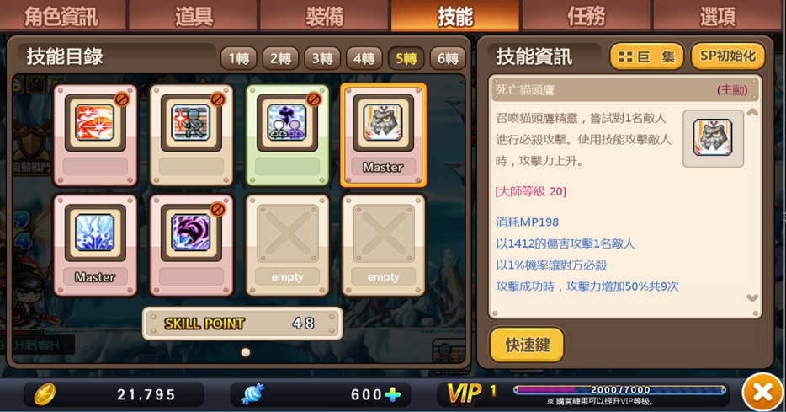Select the gray fighter stance skill icon
The width and height of the screenshot is (786, 412).
190,122
